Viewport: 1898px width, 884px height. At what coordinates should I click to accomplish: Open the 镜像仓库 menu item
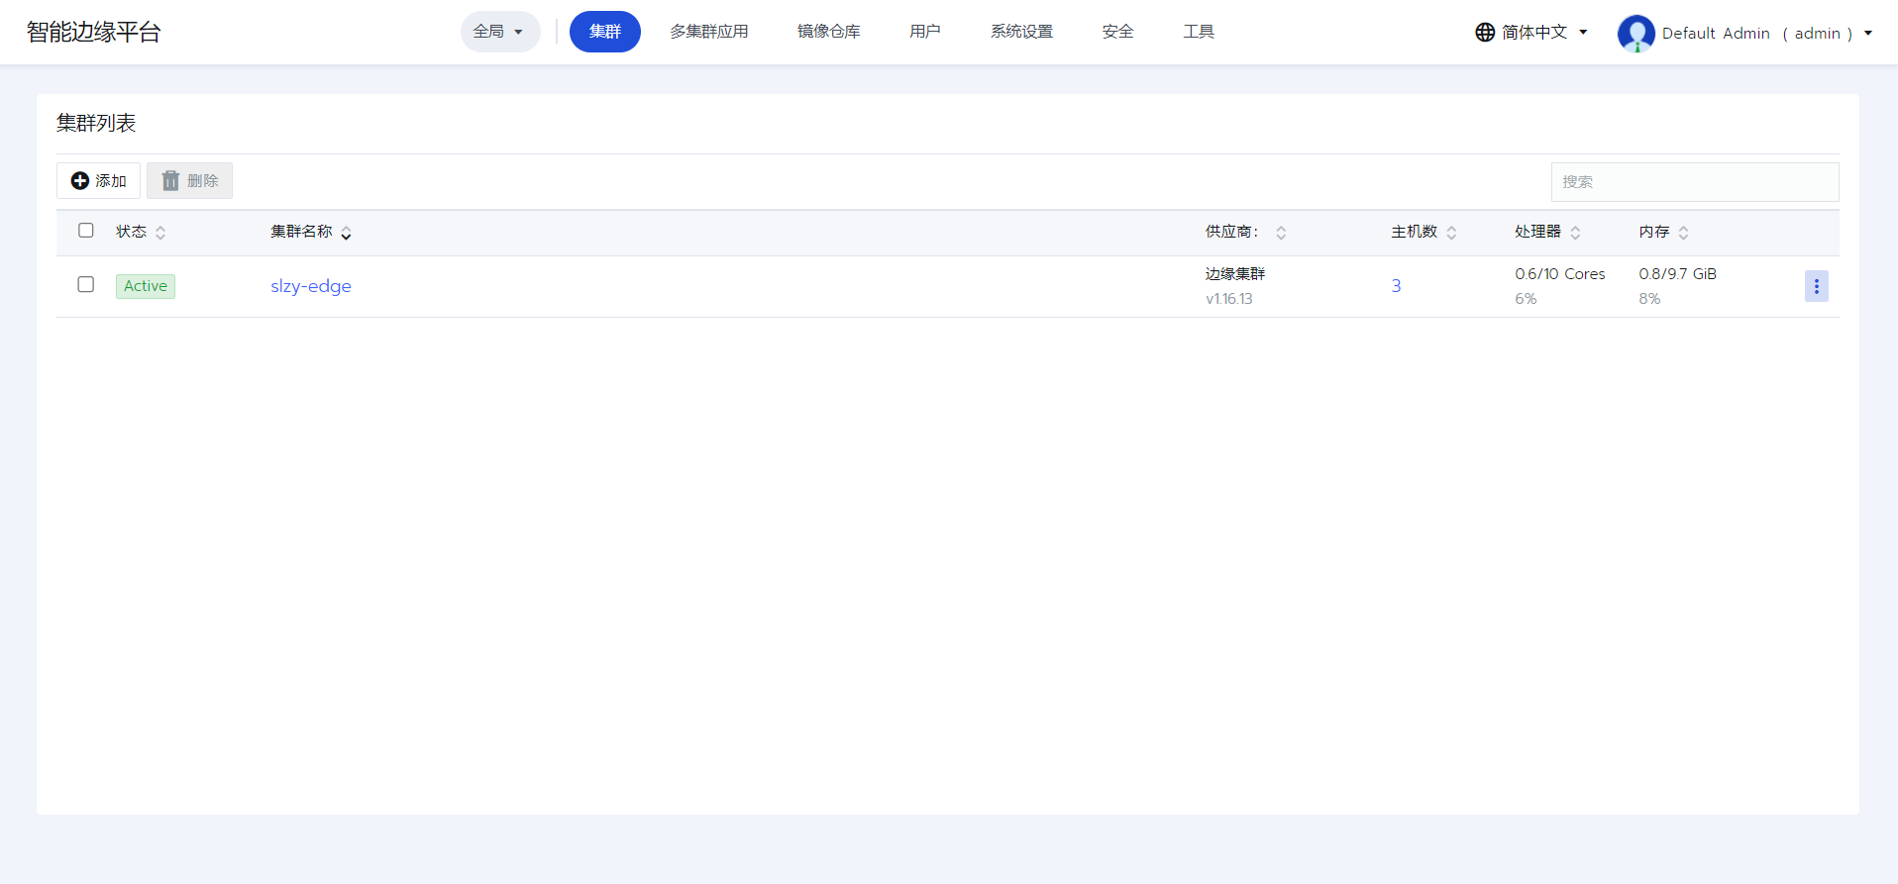click(x=828, y=32)
